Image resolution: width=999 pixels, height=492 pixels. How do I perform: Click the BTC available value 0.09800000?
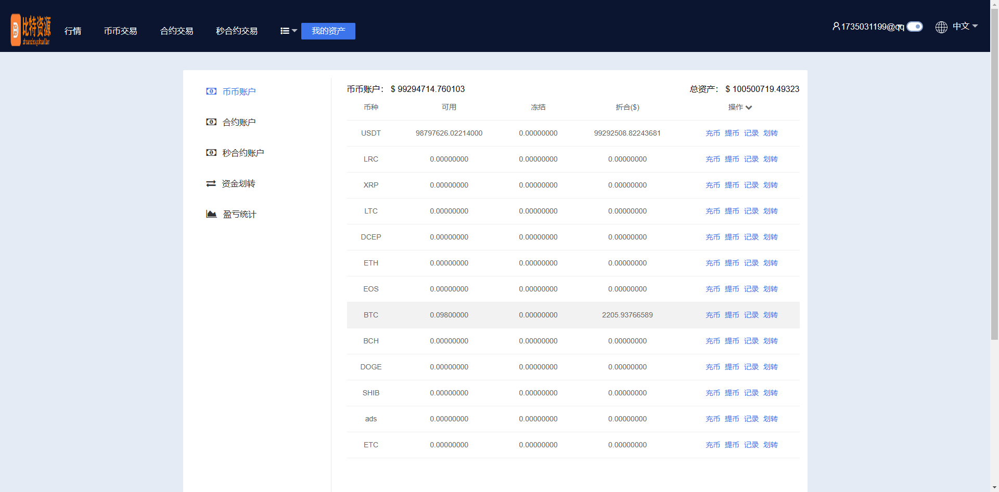point(449,315)
